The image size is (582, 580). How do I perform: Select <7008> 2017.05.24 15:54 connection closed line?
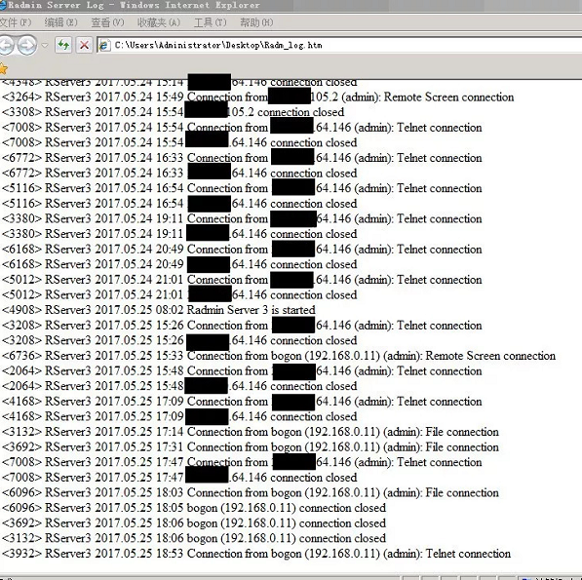[x=179, y=142]
